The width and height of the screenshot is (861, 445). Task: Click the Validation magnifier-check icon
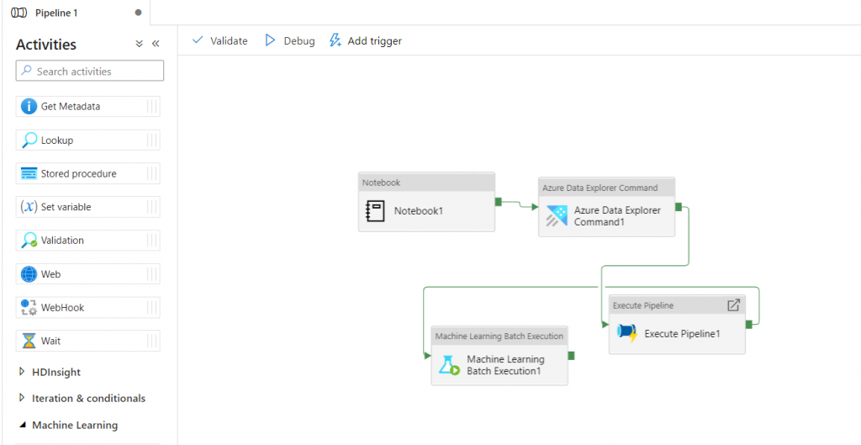click(x=29, y=241)
